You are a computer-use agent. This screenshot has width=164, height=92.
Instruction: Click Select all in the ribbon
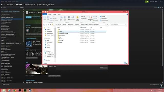pos(102,16)
